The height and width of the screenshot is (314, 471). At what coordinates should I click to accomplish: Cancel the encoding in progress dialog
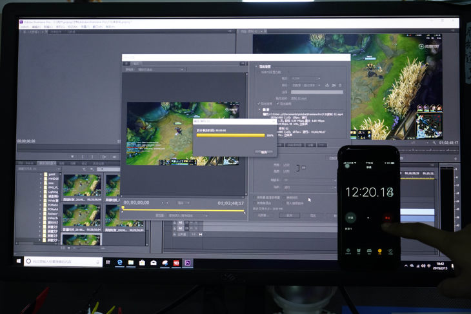[x=264, y=152]
